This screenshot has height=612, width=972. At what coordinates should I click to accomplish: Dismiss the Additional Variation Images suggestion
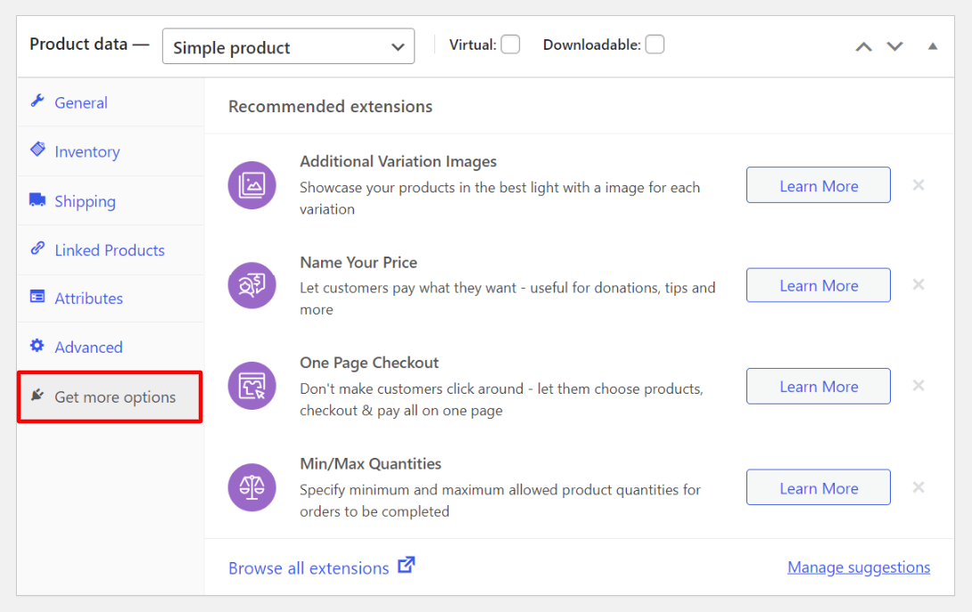tap(918, 185)
